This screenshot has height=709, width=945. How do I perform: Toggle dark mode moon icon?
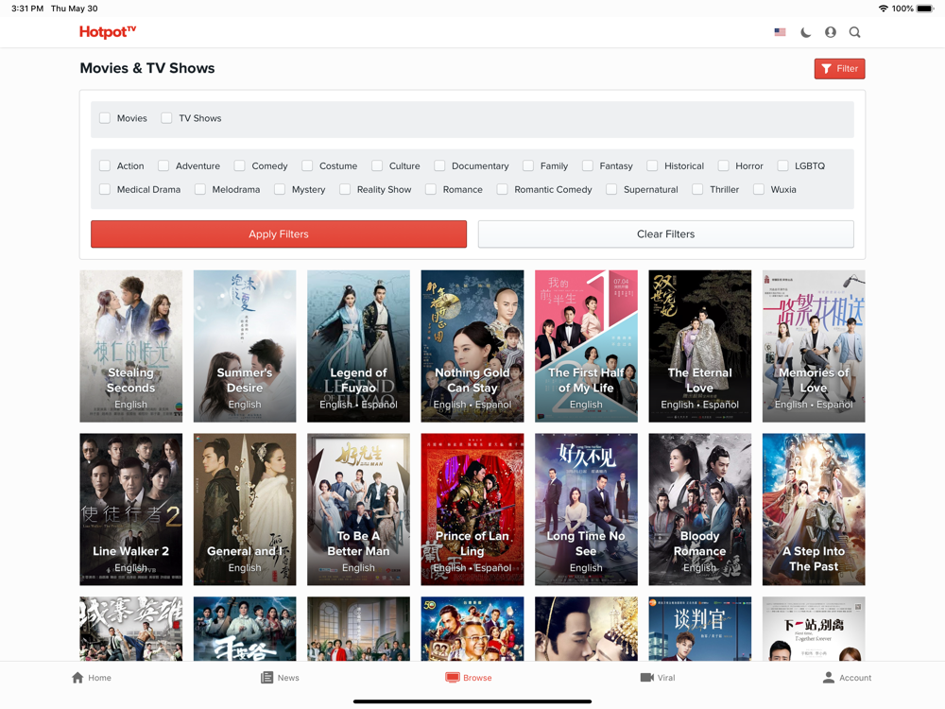tap(805, 32)
